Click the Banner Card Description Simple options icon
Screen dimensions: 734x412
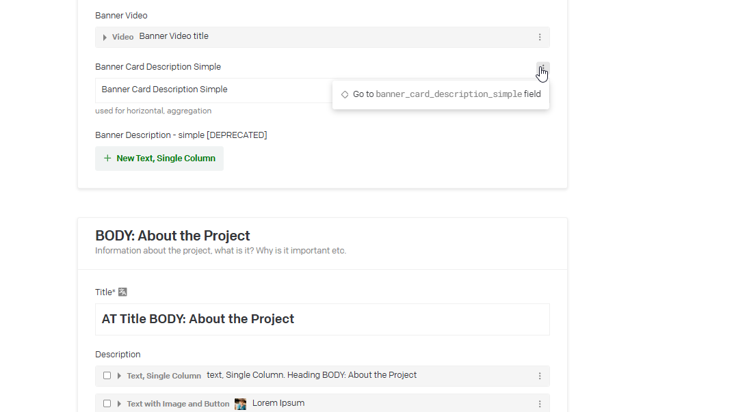click(542, 68)
